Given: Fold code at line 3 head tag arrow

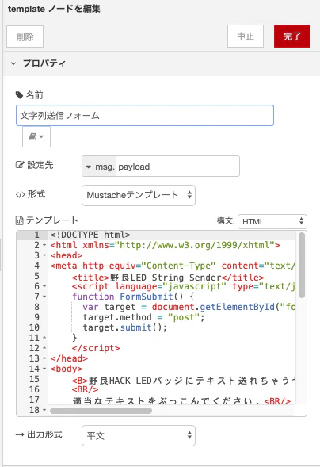Looking at the screenshot, I should [x=44, y=255].
